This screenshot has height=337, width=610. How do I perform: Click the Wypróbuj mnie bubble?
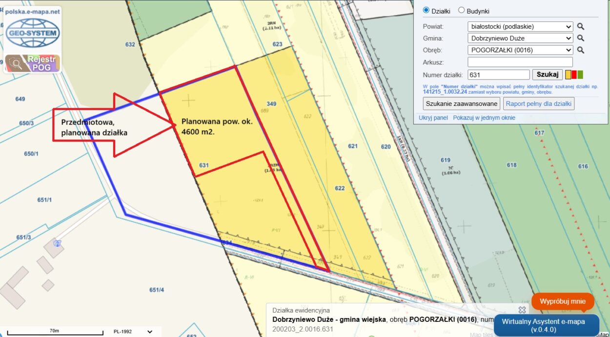point(563,301)
